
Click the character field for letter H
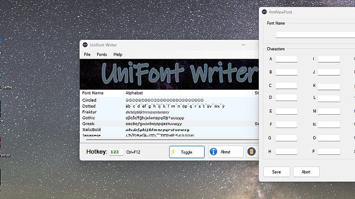286,151
